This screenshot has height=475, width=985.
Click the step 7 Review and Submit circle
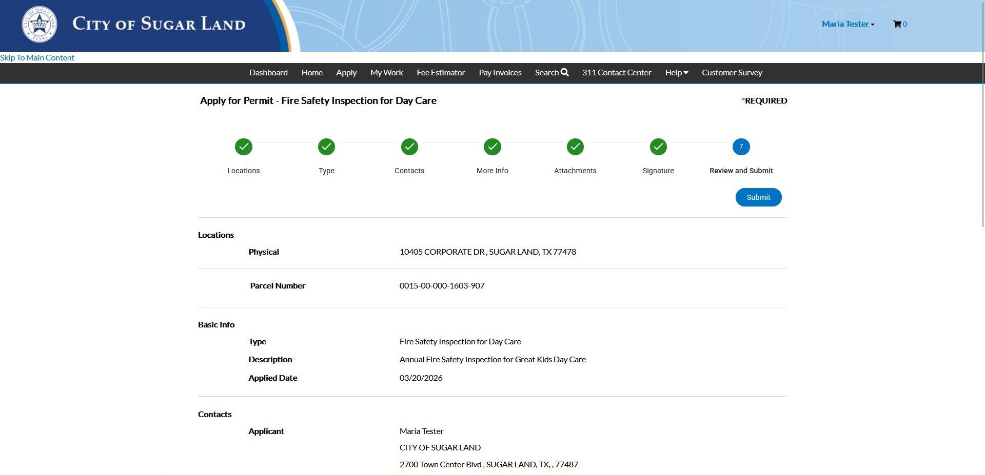(741, 147)
